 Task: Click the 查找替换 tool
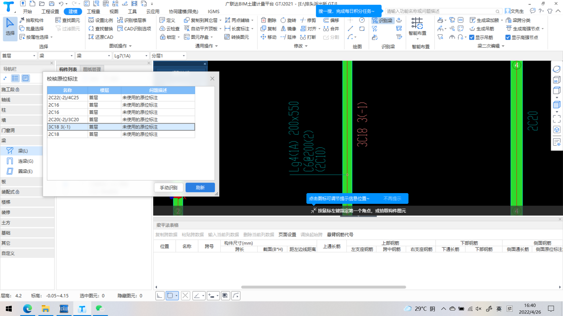click(101, 29)
